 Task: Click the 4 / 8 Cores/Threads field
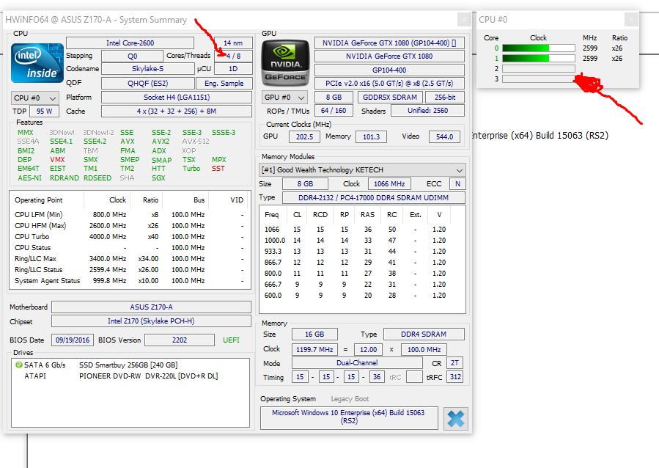(x=233, y=56)
